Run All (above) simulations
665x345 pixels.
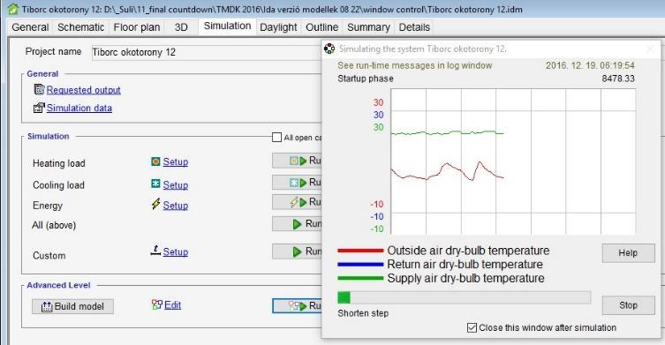click(x=297, y=224)
